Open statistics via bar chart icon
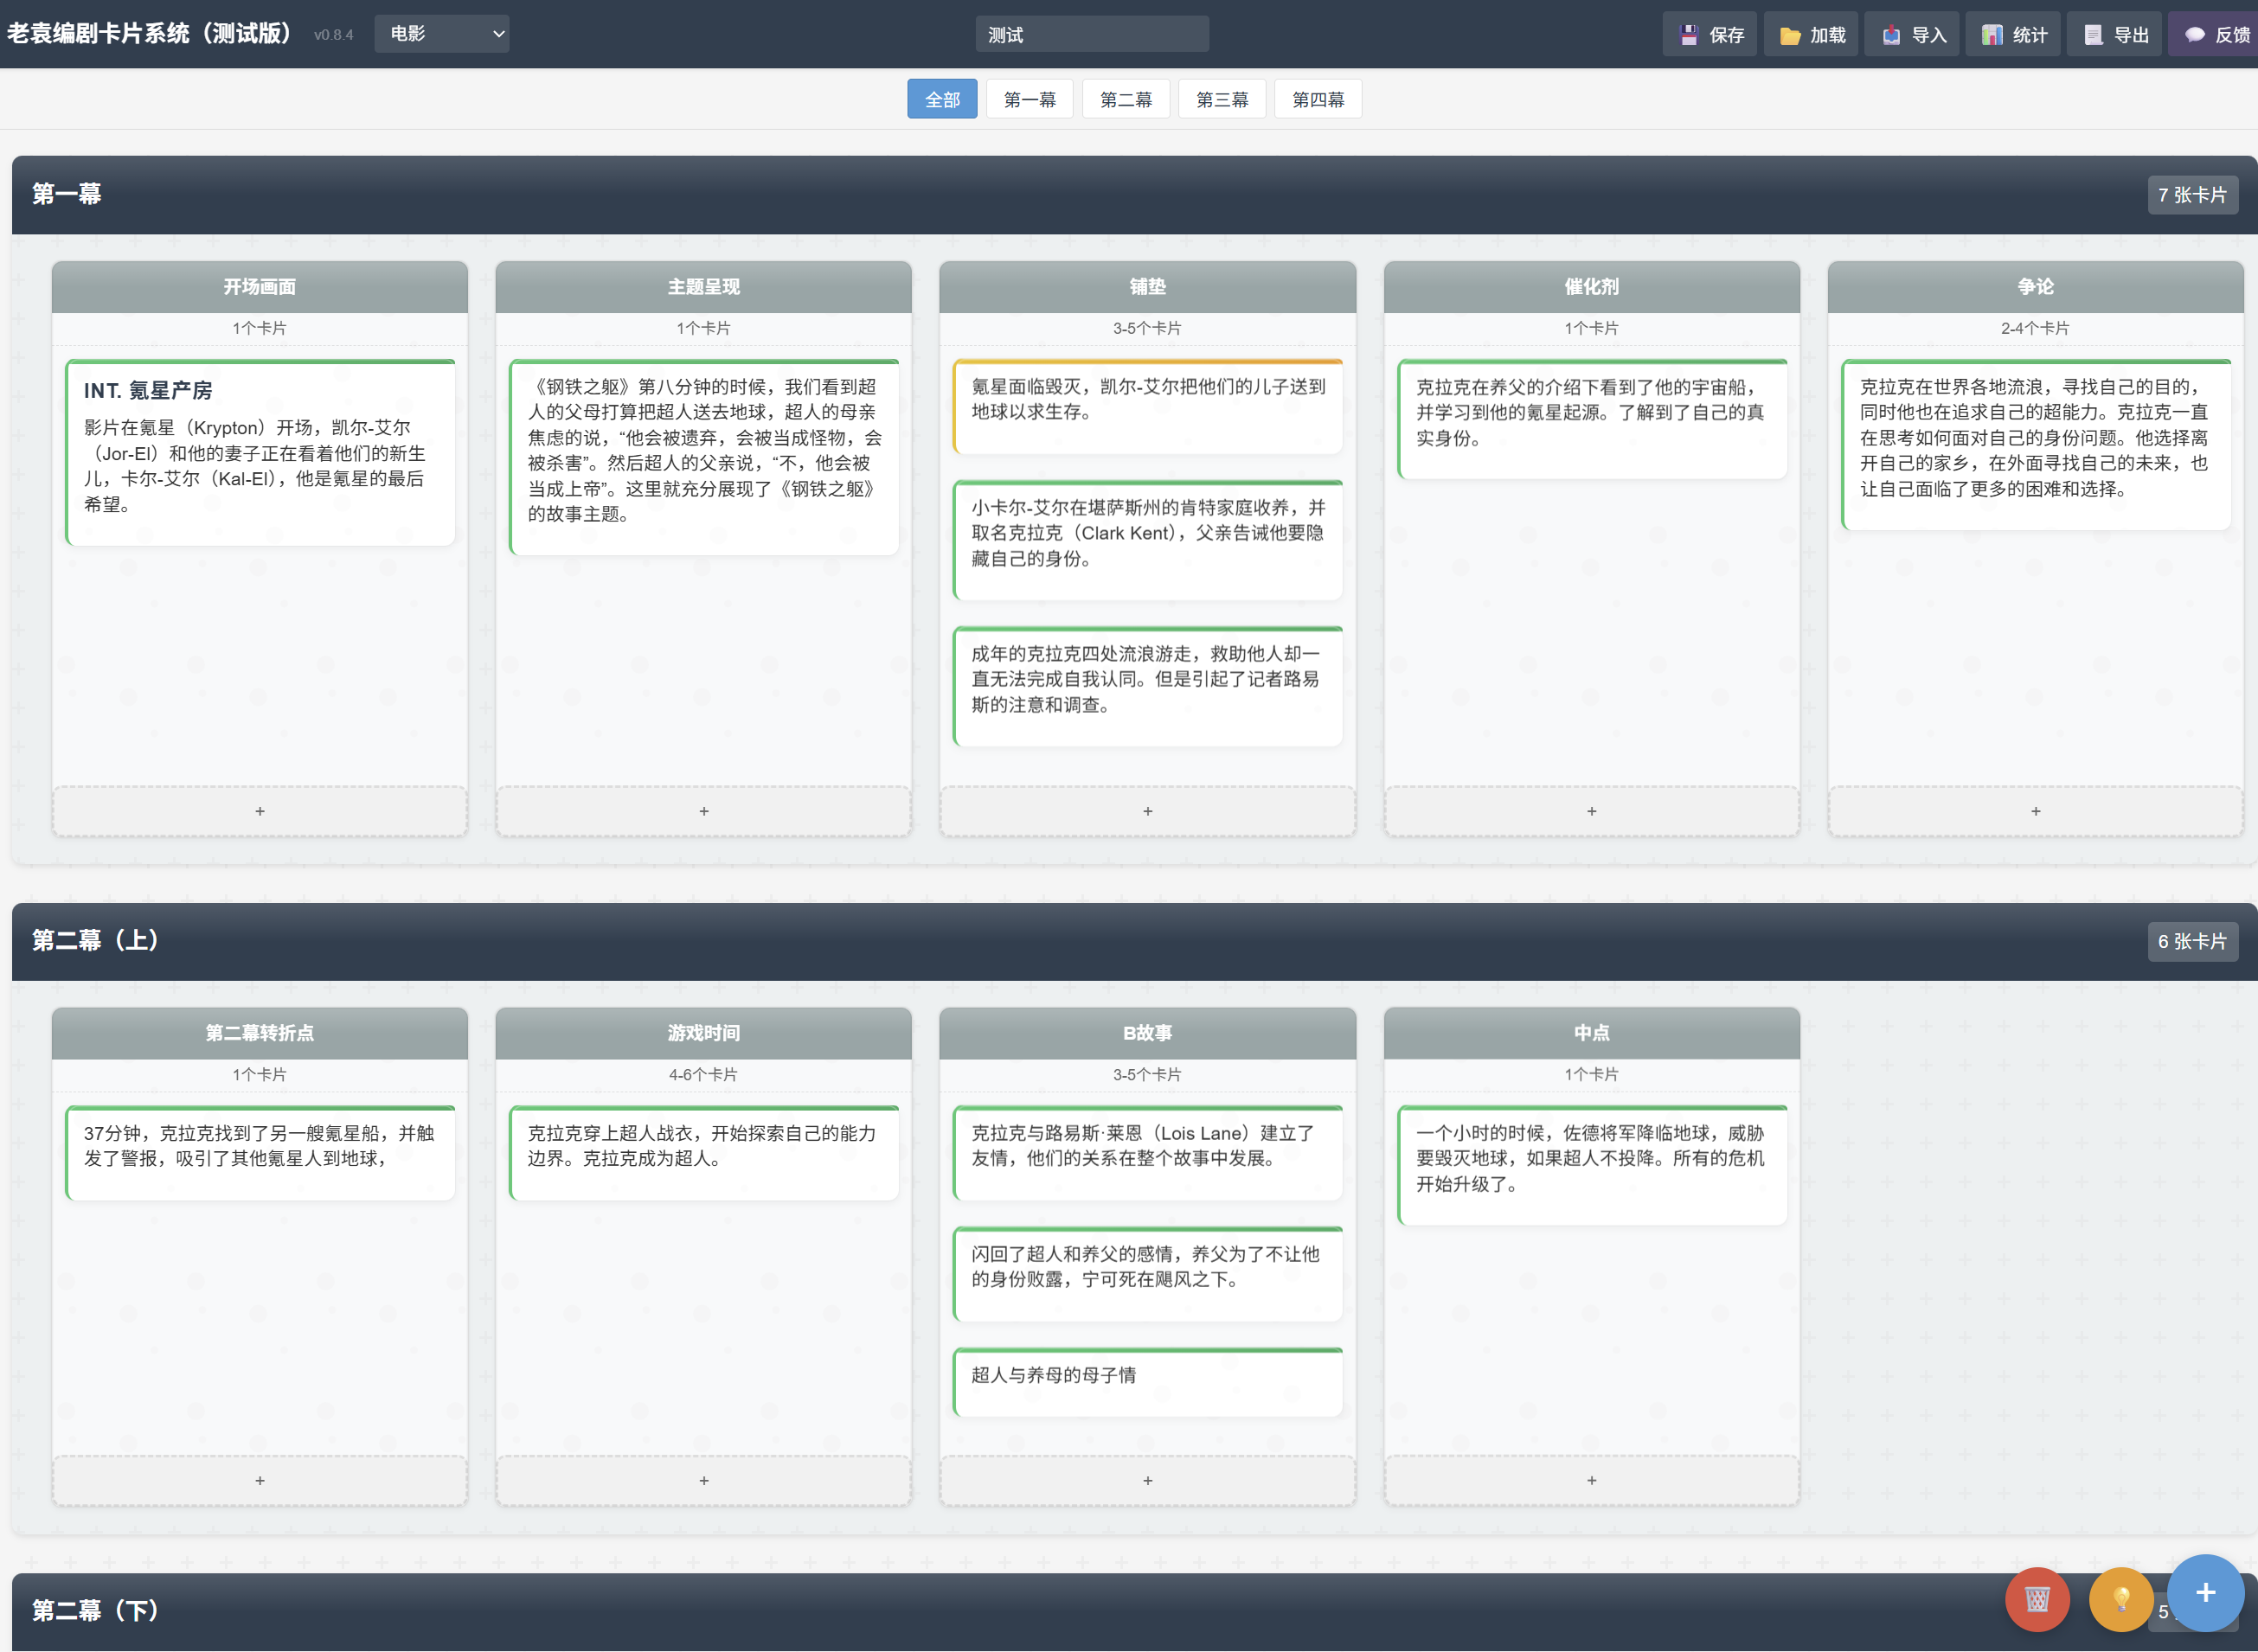Screen dimensions: 2258x1652 1991,35
